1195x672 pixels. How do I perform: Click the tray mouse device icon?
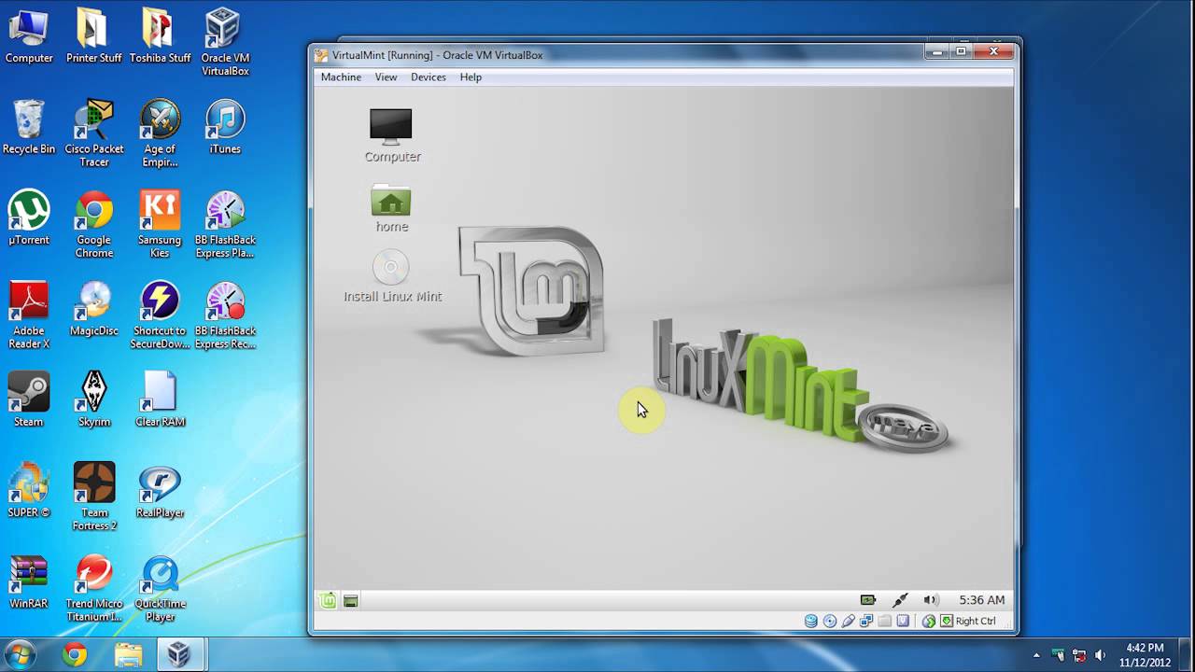click(x=1058, y=655)
